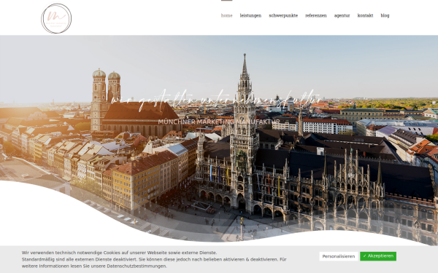438x273 pixels.
Task: Open the schwerpunkte menu entry
Action: [x=283, y=15]
